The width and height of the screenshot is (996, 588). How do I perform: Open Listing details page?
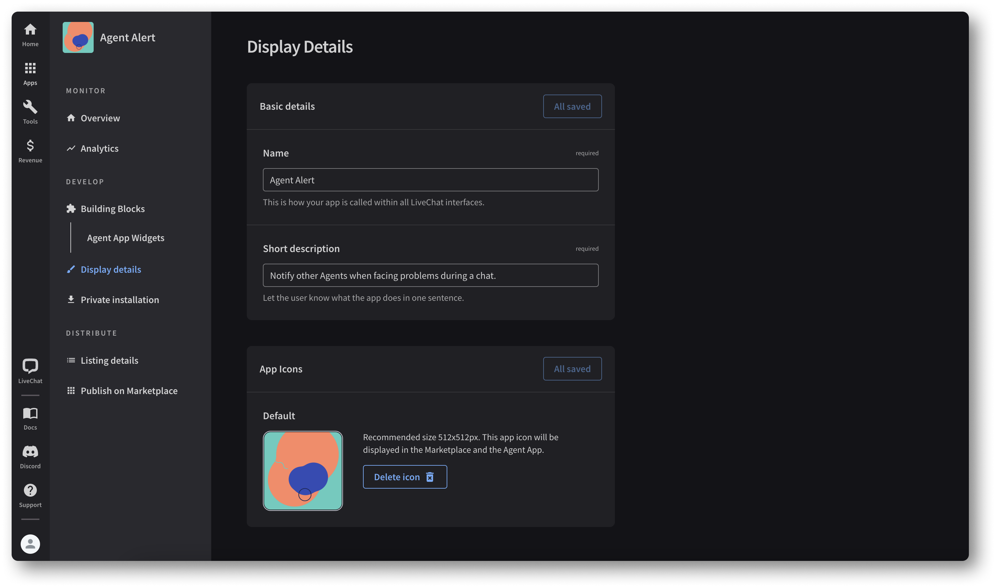pyautogui.click(x=109, y=360)
